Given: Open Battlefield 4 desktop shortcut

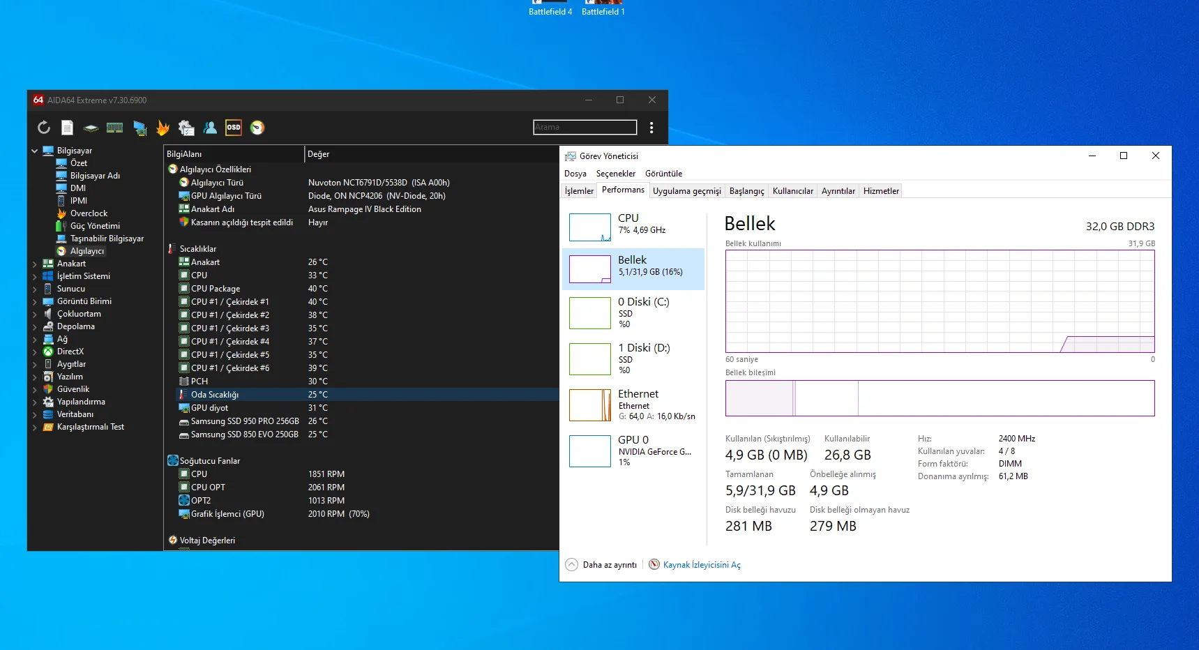Looking at the screenshot, I should pos(550,8).
